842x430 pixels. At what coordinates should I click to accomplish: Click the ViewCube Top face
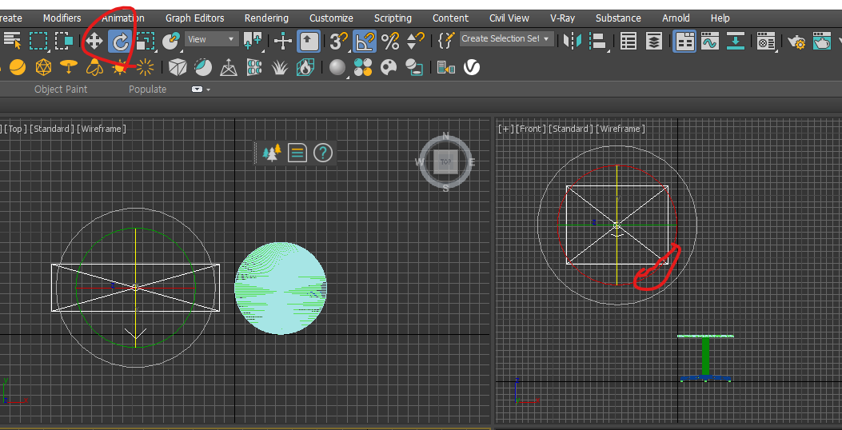click(445, 161)
